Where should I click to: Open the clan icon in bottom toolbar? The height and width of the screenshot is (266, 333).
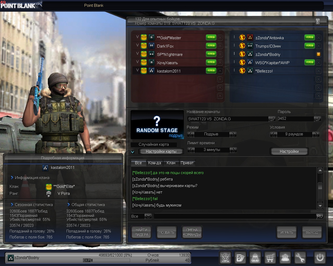point(225,258)
